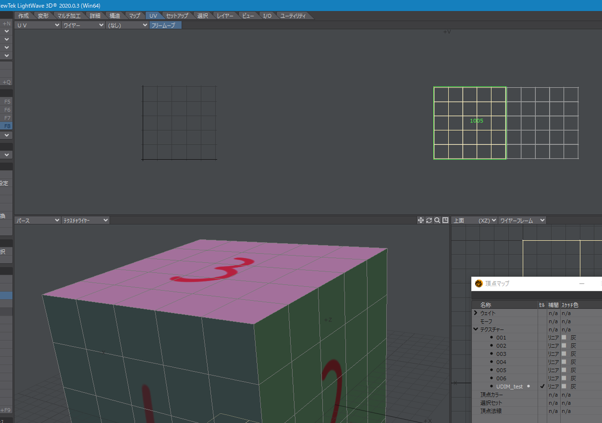Viewport: 602px width, 423px height.
Task: Open the ワイヤーフレーム display dropdown
Action: [x=522, y=220]
